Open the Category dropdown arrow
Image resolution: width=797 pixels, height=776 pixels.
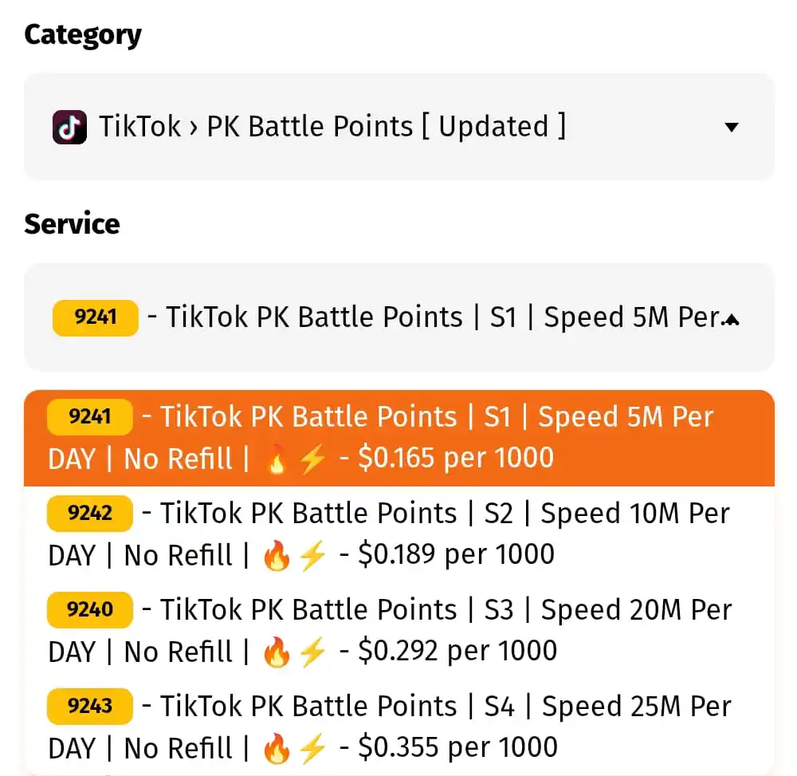coord(732,127)
